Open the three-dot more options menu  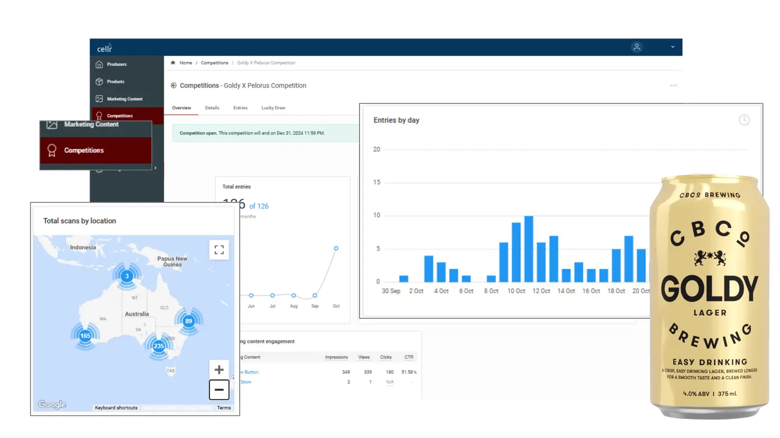673,86
